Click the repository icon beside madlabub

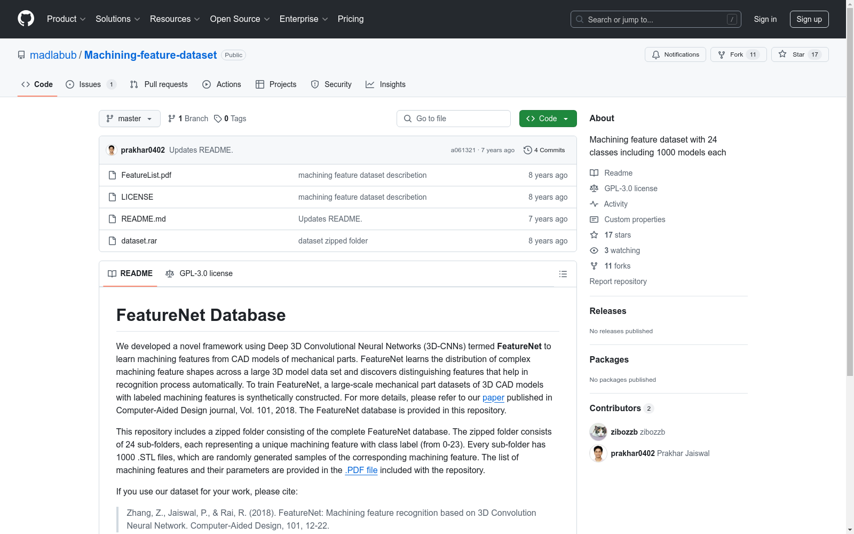point(21,55)
